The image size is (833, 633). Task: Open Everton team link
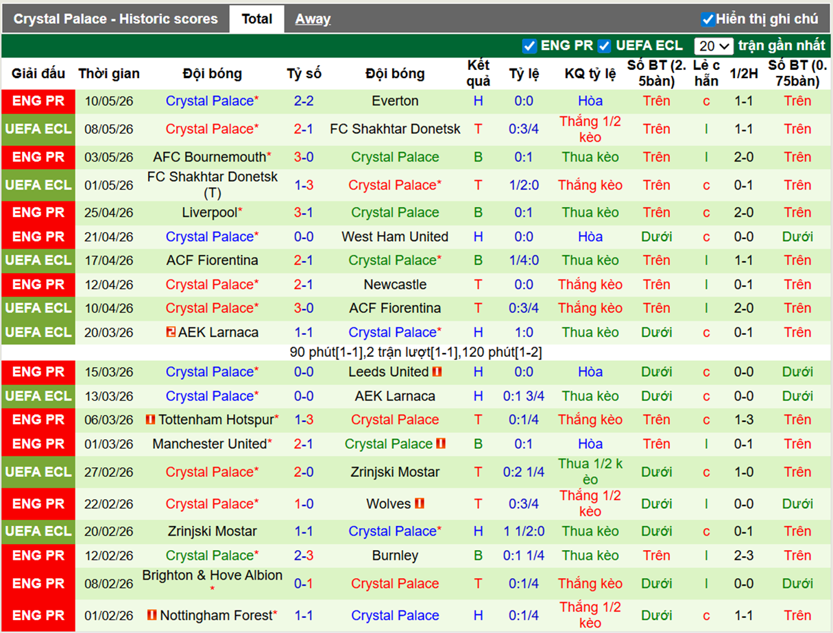(395, 101)
